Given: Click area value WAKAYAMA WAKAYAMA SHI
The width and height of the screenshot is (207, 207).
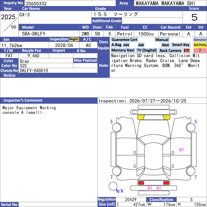Looking at the screenshot, I should (165, 3).
